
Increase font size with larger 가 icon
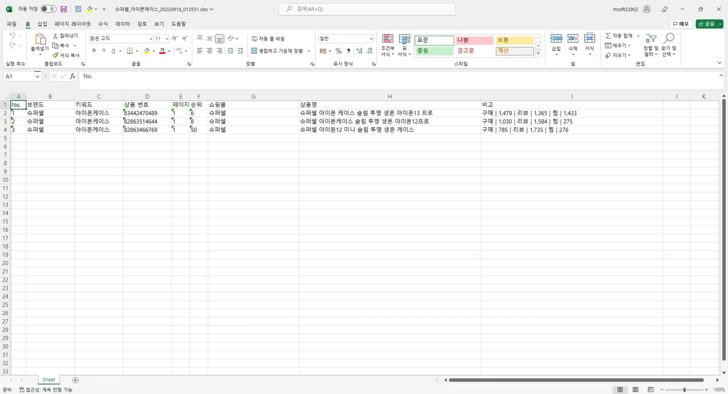pyautogui.click(x=175, y=39)
